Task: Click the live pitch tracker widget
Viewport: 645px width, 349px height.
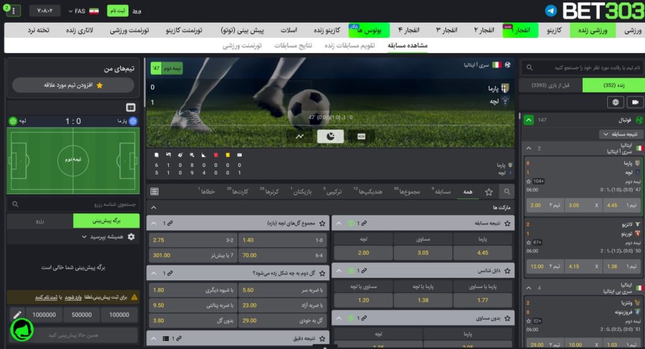Action: point(73,160)
